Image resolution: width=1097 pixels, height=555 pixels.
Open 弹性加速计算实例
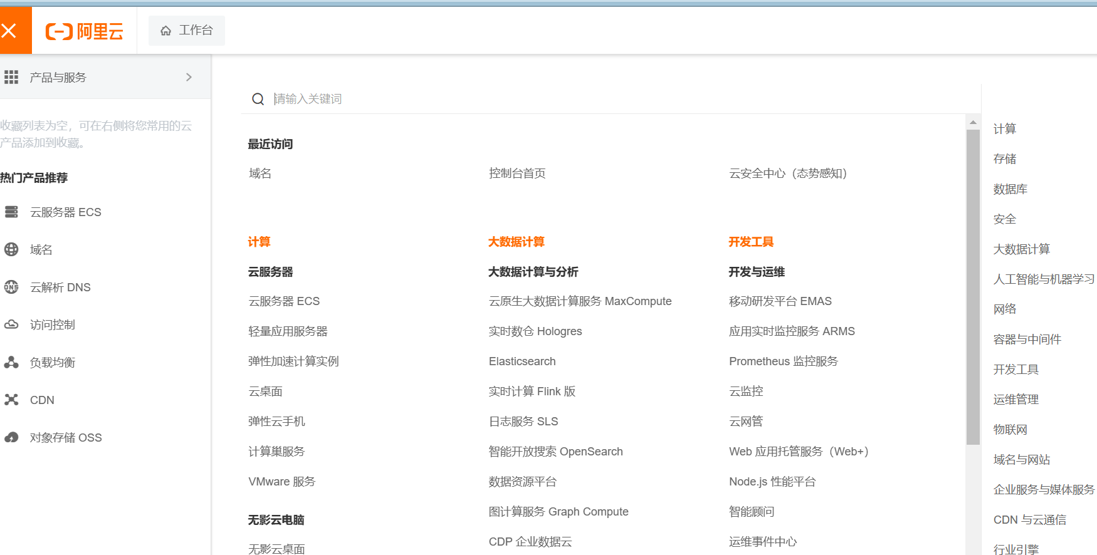coord(293,361)
